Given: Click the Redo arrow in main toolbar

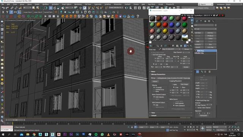Looking at the screenshot, I should 7,8.
